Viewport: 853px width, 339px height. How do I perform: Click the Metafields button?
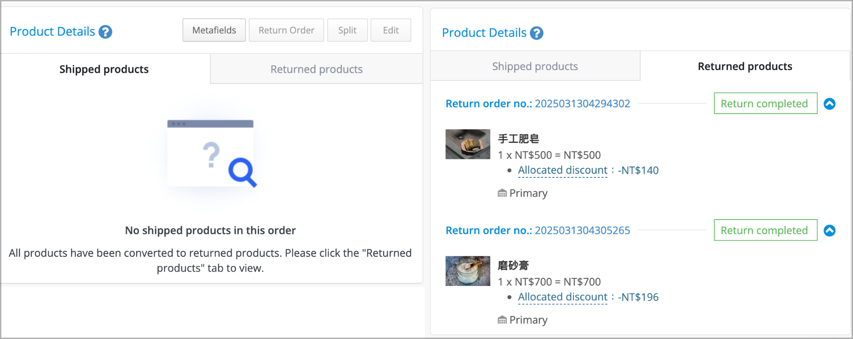click(x=214, y=30)
